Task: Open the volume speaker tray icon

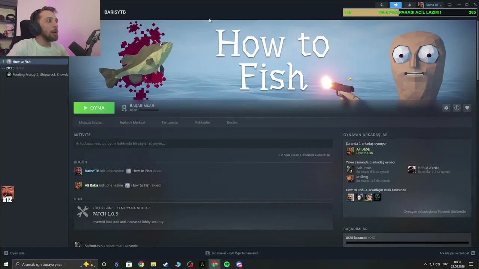Action: [437, 265]
